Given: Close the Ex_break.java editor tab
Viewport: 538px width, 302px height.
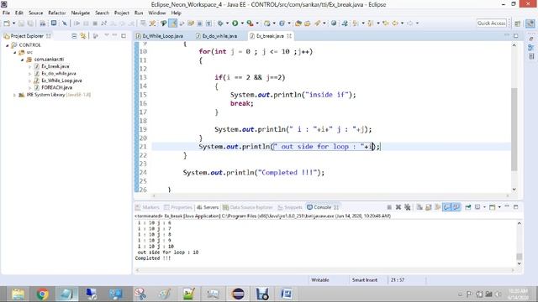Looking at the screenshot, I should (x=289, y=36).
